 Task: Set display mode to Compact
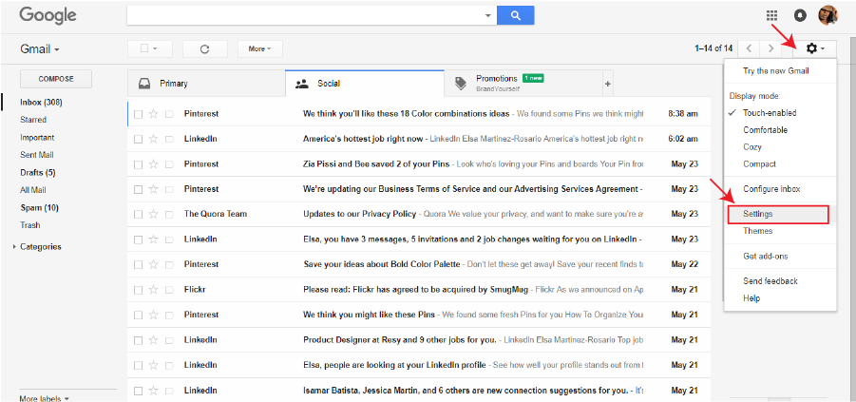point(759,163)
